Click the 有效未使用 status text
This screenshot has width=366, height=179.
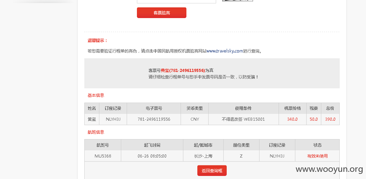tap(317, 156)
